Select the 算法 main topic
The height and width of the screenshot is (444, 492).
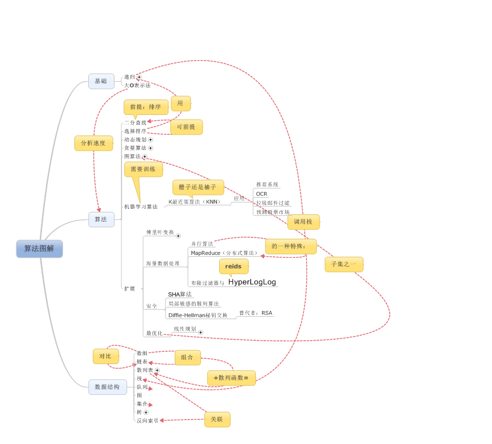click(x=101, y=219)
